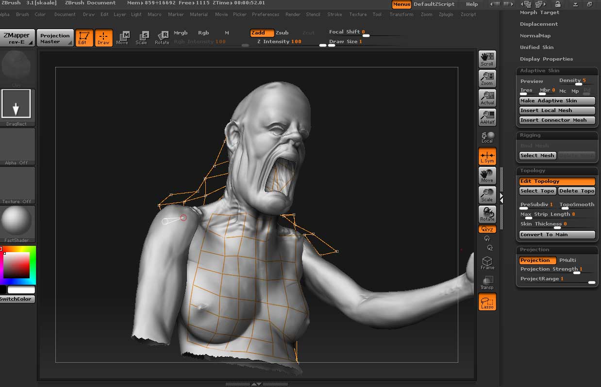Image resolution: width=601 pixels, height=387 pixels.
Task: Select the Scale tool in top toolbar
Action: pyautogui.click(x=142, y=37)
